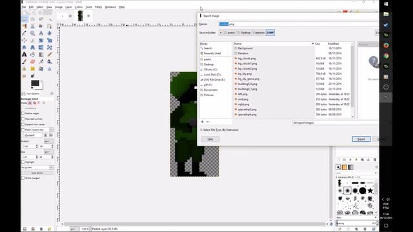
Task: Open the All export images filter dropdown
Action: [x=336, y=123]
